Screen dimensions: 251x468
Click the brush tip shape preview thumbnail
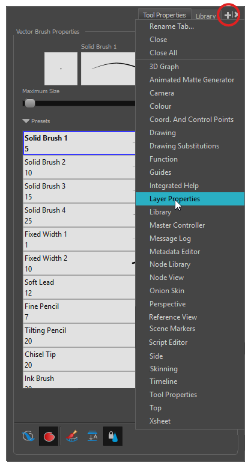pos(61,68)
